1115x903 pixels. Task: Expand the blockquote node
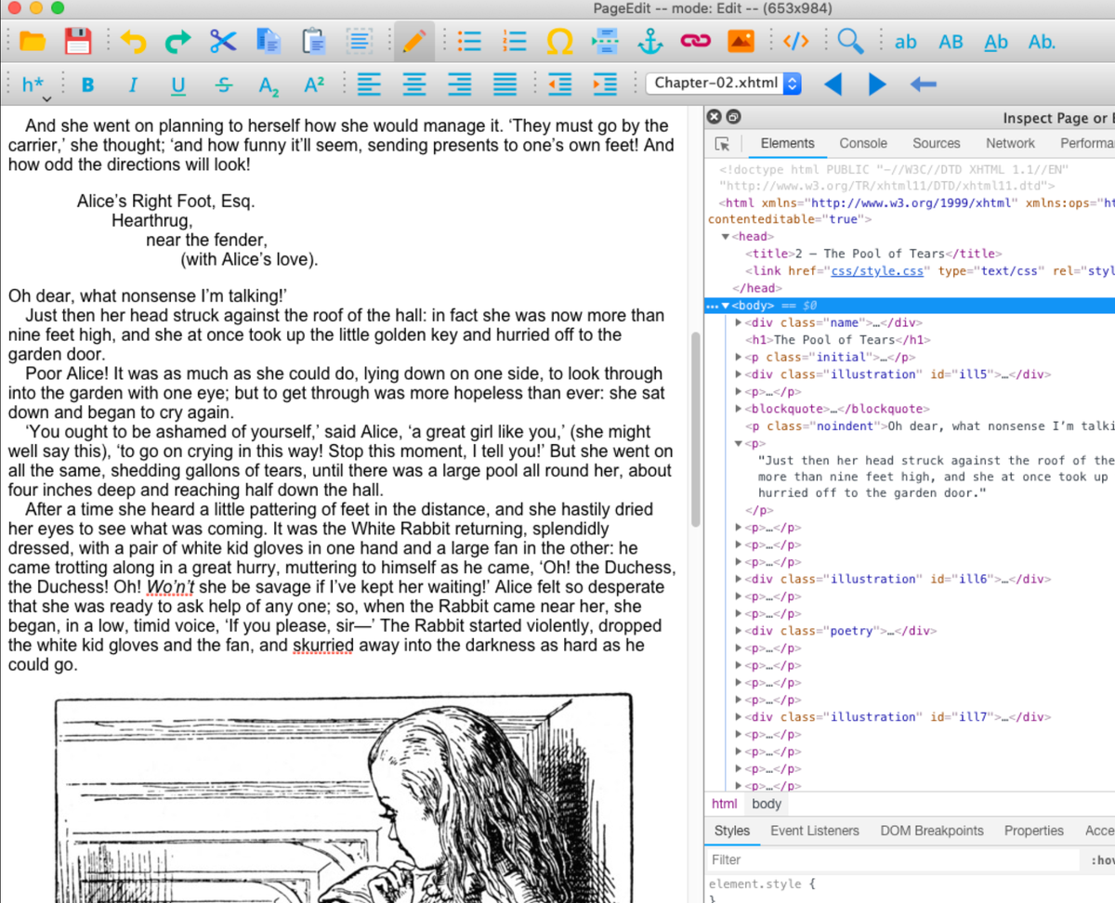(x=739, y=409)
